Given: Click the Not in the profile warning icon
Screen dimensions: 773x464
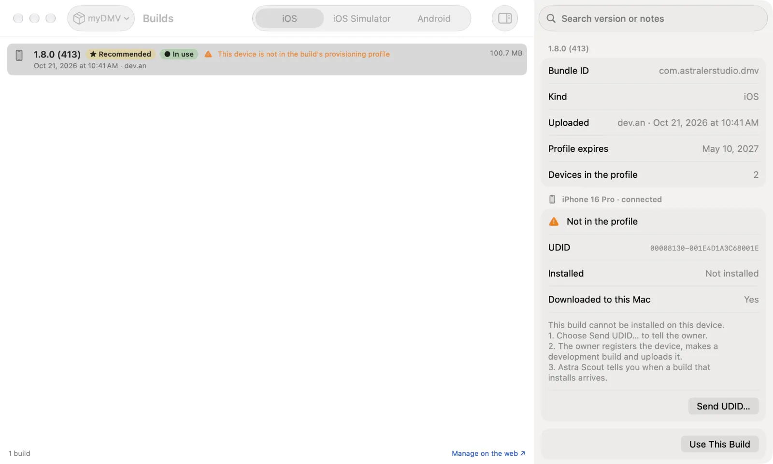Looking at the screenshot, I should pyautogui.click(x=554, y=221).
